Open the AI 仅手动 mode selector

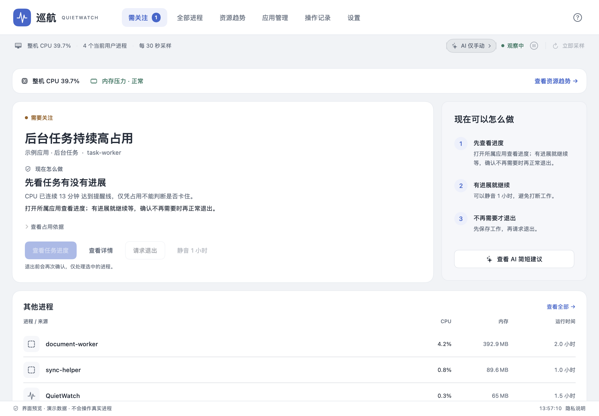[x=471, y=46]
